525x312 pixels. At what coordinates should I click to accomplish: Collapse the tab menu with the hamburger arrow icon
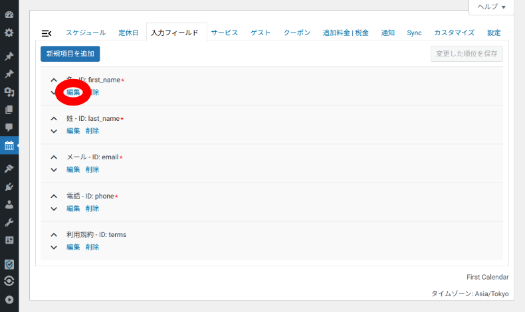pos(47,33)
